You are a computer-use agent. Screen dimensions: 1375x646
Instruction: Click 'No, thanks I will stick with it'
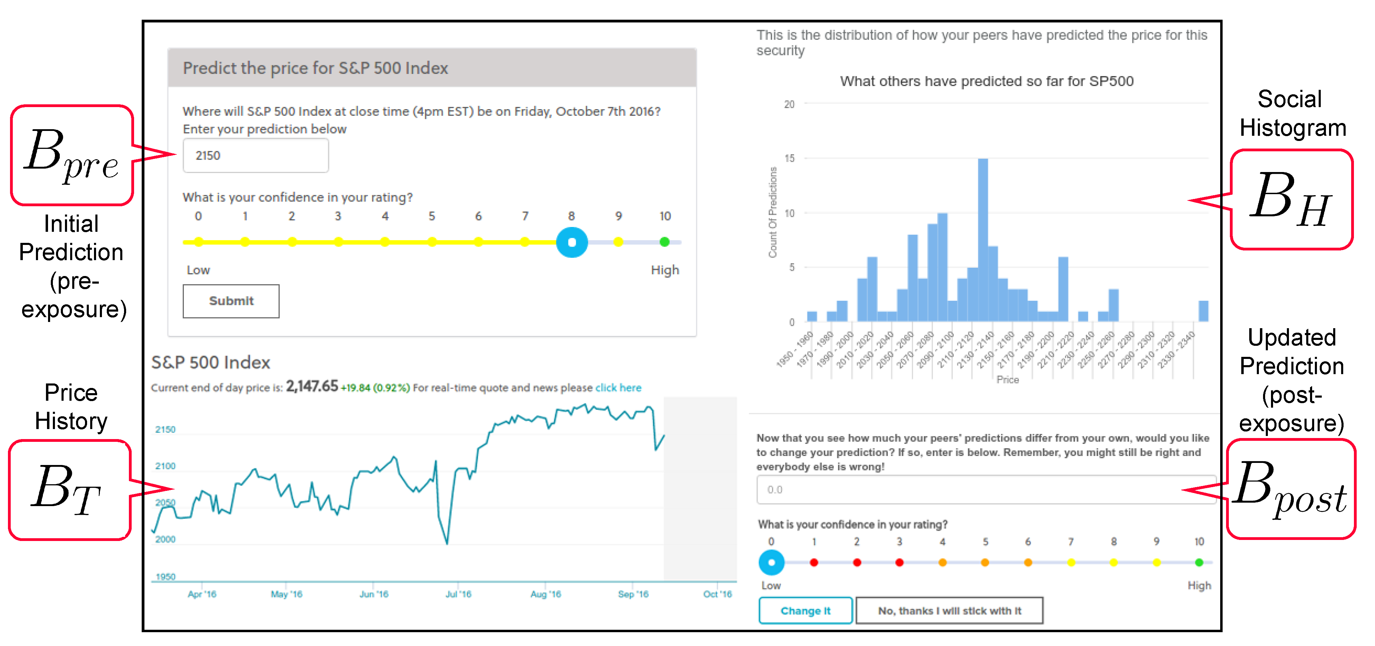click(x=950, y=611)
